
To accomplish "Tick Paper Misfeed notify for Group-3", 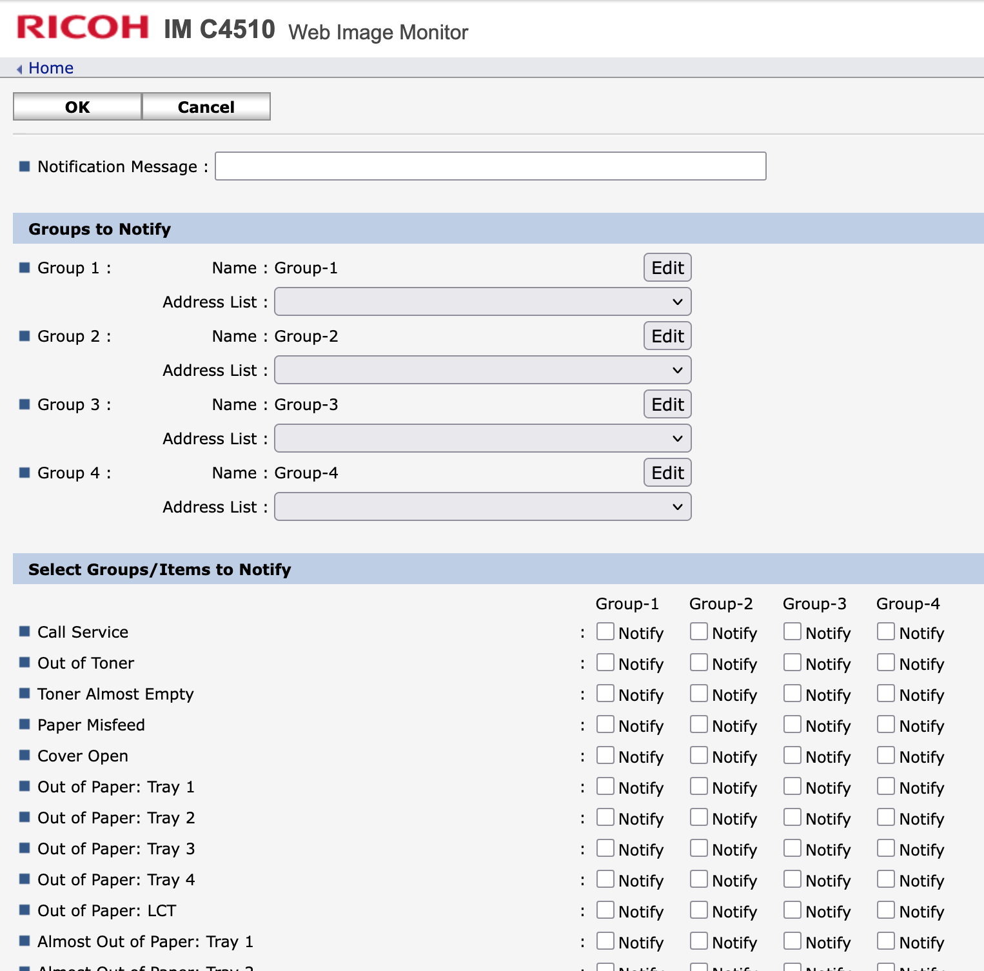I will coord(792,724).
